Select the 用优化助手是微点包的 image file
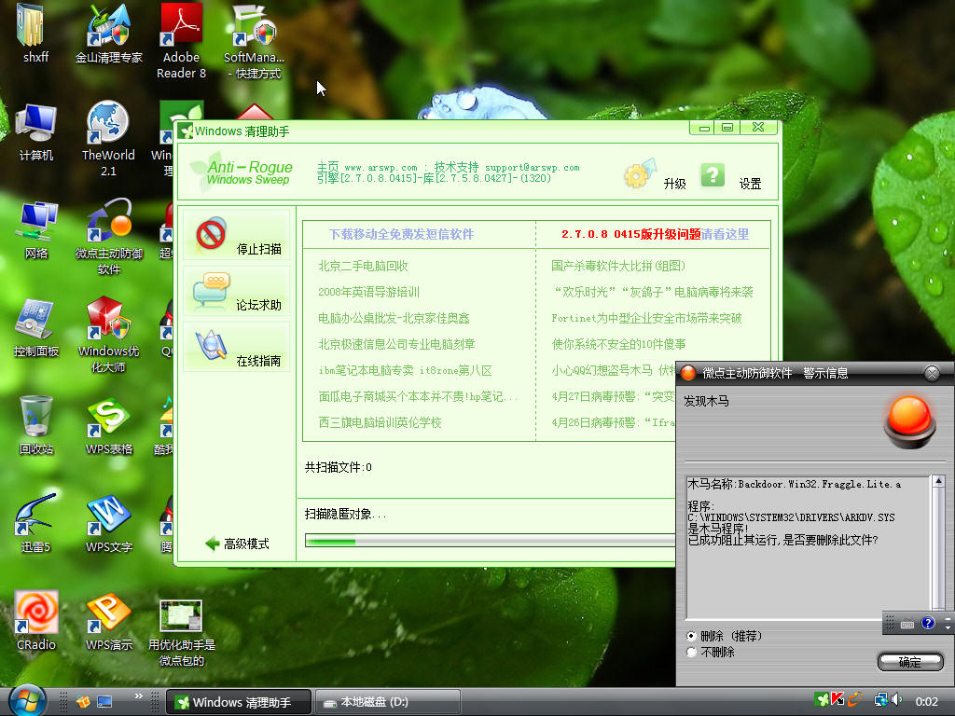Screen dimensions: 955x716 pos(182,633)
